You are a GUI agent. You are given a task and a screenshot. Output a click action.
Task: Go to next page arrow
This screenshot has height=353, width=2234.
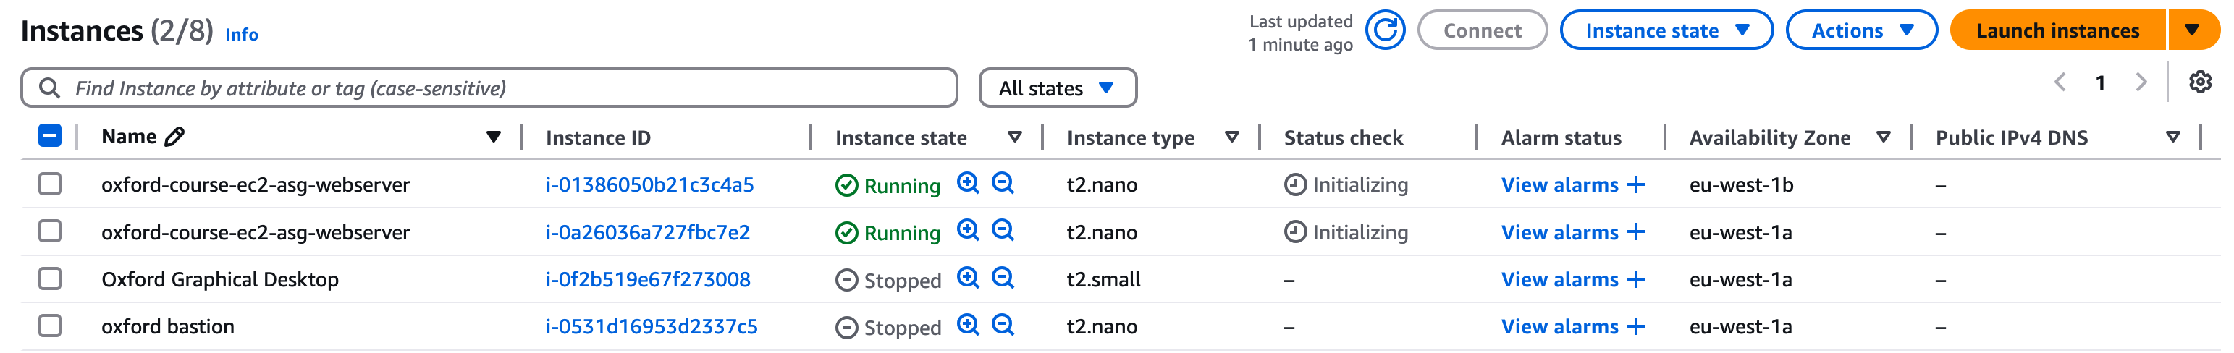2141,82
